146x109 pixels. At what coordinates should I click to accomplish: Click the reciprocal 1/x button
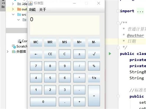[94, 78]
